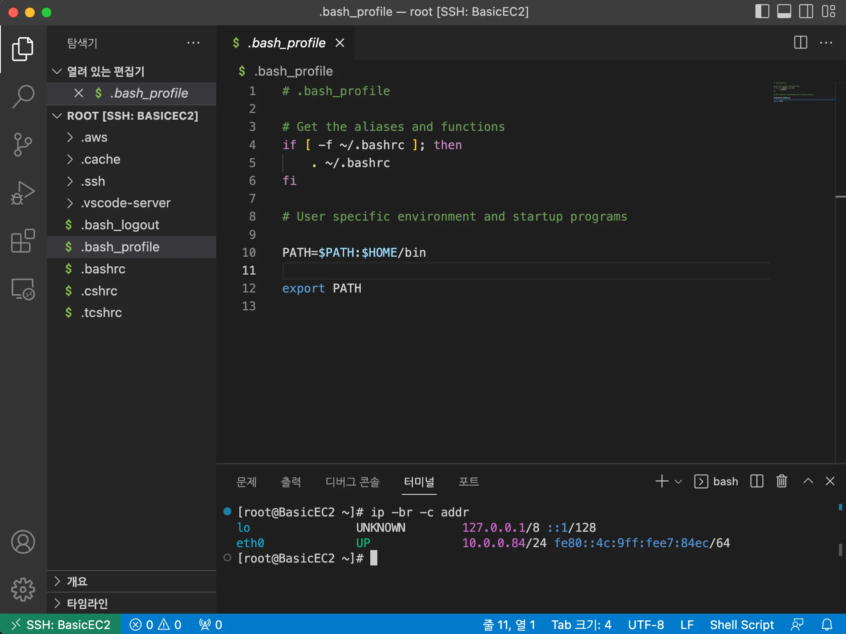
Task: Split the terminal panel
Action: pos(757,481)
